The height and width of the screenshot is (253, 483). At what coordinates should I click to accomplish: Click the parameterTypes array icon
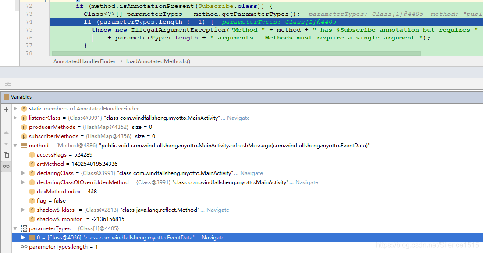[x=24, y=228]
